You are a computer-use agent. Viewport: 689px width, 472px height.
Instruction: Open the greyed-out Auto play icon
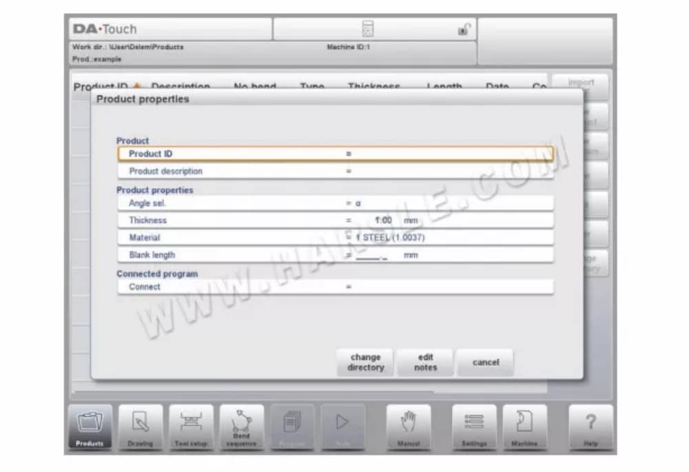pos(342,427)
